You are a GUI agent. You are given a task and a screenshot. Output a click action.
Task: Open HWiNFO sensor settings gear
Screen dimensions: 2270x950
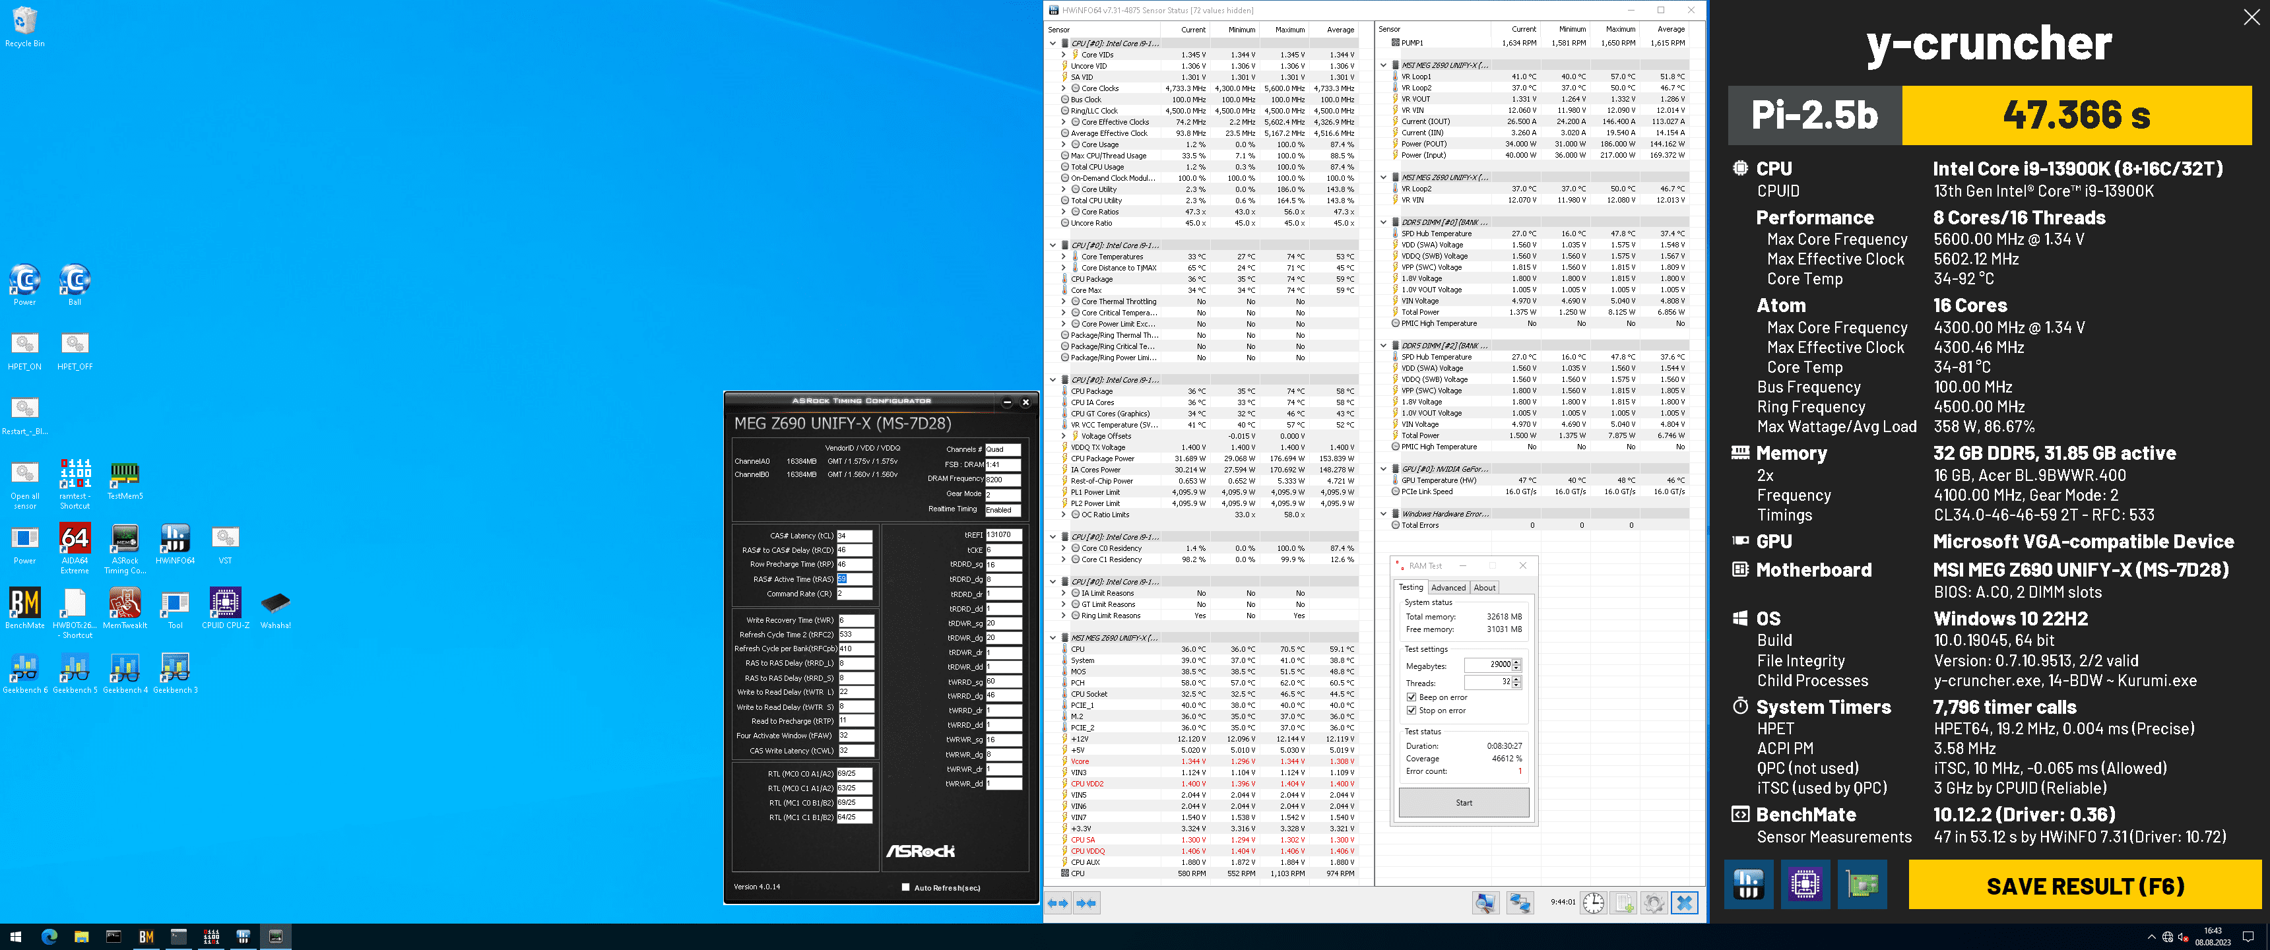[x=1654, y=902]
